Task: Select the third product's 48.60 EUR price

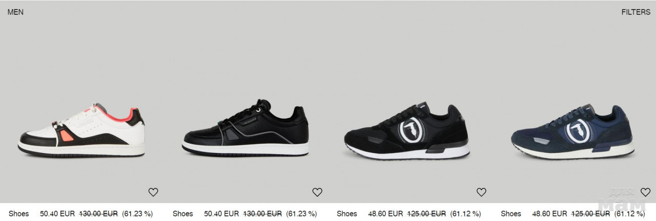Action: click(385, 214)
